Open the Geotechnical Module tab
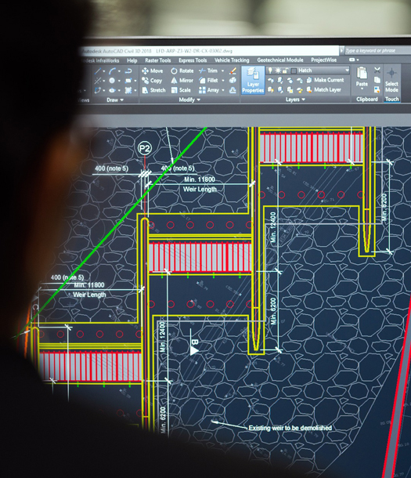 coord(280,60)
